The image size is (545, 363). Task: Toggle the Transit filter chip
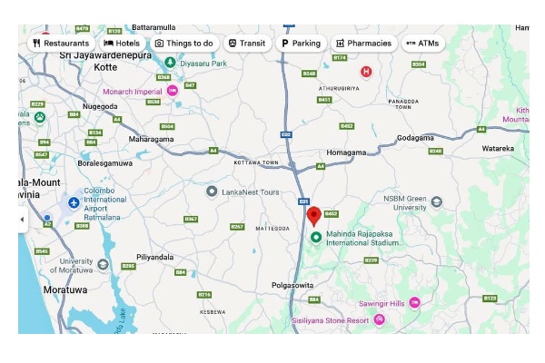tap(247, 44)
